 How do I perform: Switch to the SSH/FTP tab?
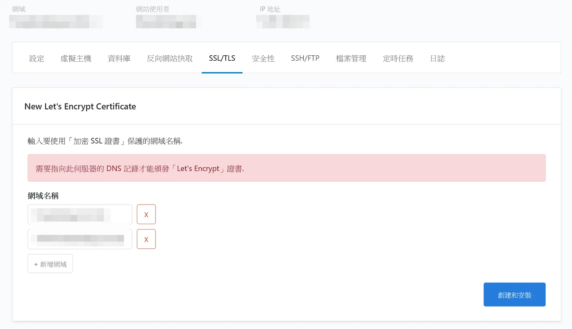[305, 58]
